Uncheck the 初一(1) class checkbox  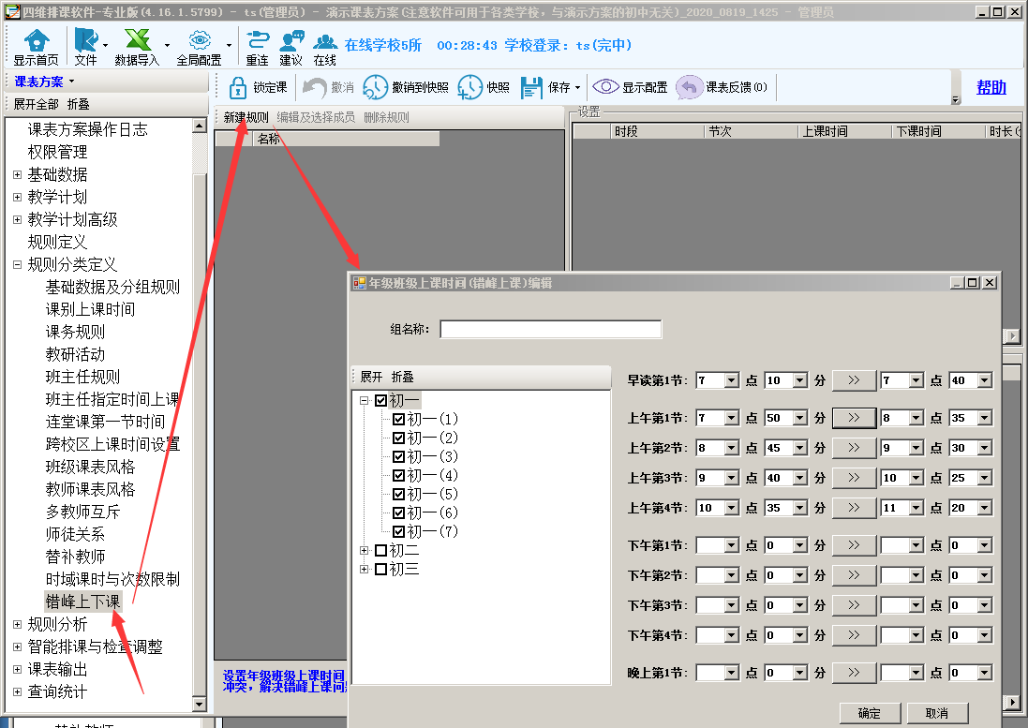click(399, 419)
